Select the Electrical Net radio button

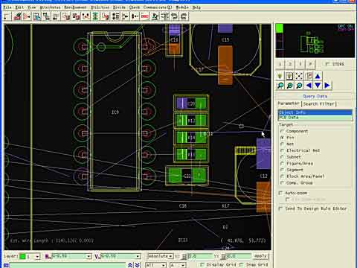(x=282, y=150)
